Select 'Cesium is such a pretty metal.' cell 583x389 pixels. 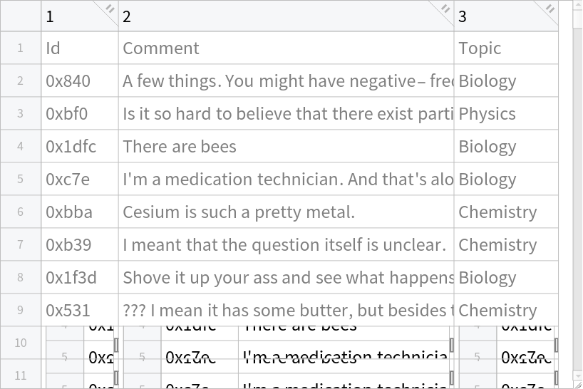click(286, 212)
